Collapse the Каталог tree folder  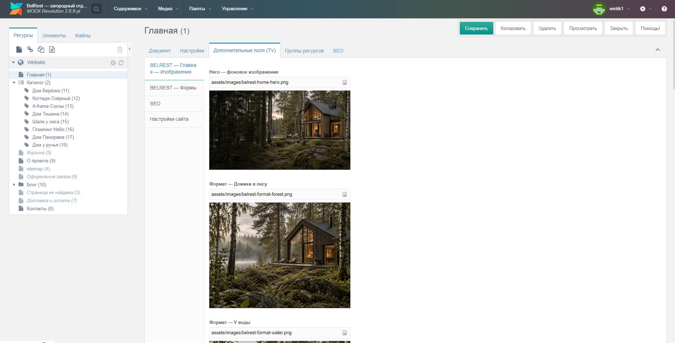(14, 83)
